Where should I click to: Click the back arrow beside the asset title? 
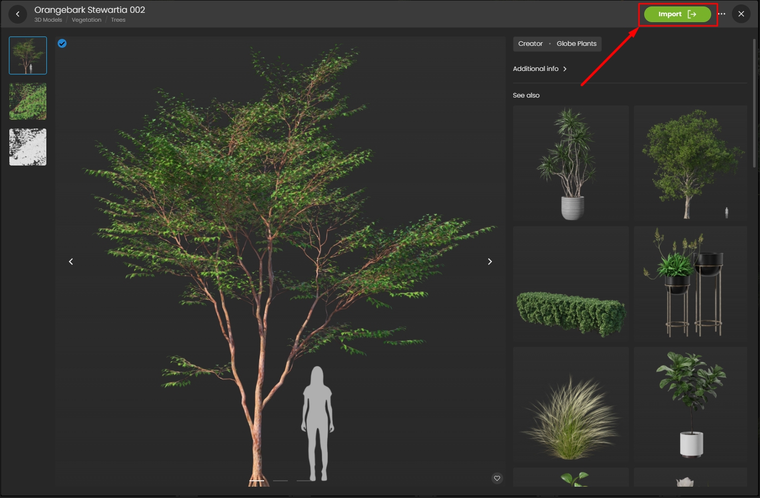coord(18,14)
